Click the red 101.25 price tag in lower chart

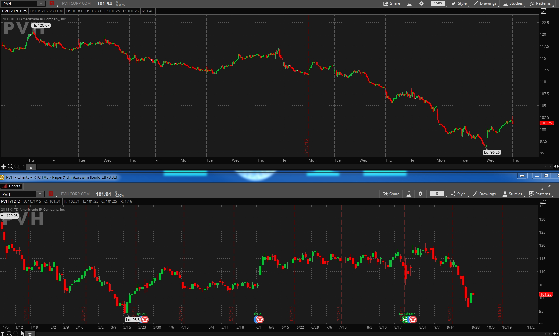pyautogui.click(x=546, y=294)
